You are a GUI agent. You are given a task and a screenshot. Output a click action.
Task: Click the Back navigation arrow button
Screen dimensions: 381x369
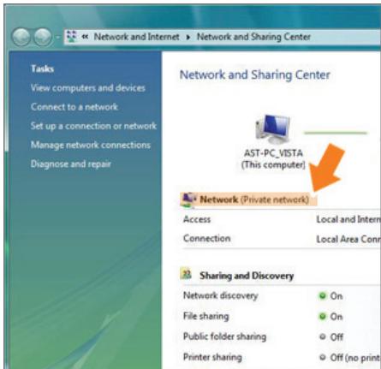21,37
